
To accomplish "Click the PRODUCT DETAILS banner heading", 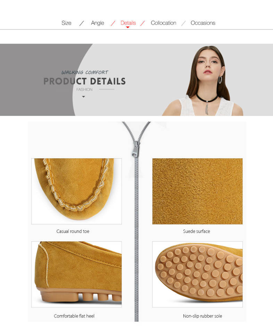I will (85, 81).
